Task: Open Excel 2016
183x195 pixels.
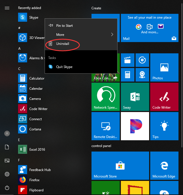Action: pyautogui.click(x=32, y=149)
